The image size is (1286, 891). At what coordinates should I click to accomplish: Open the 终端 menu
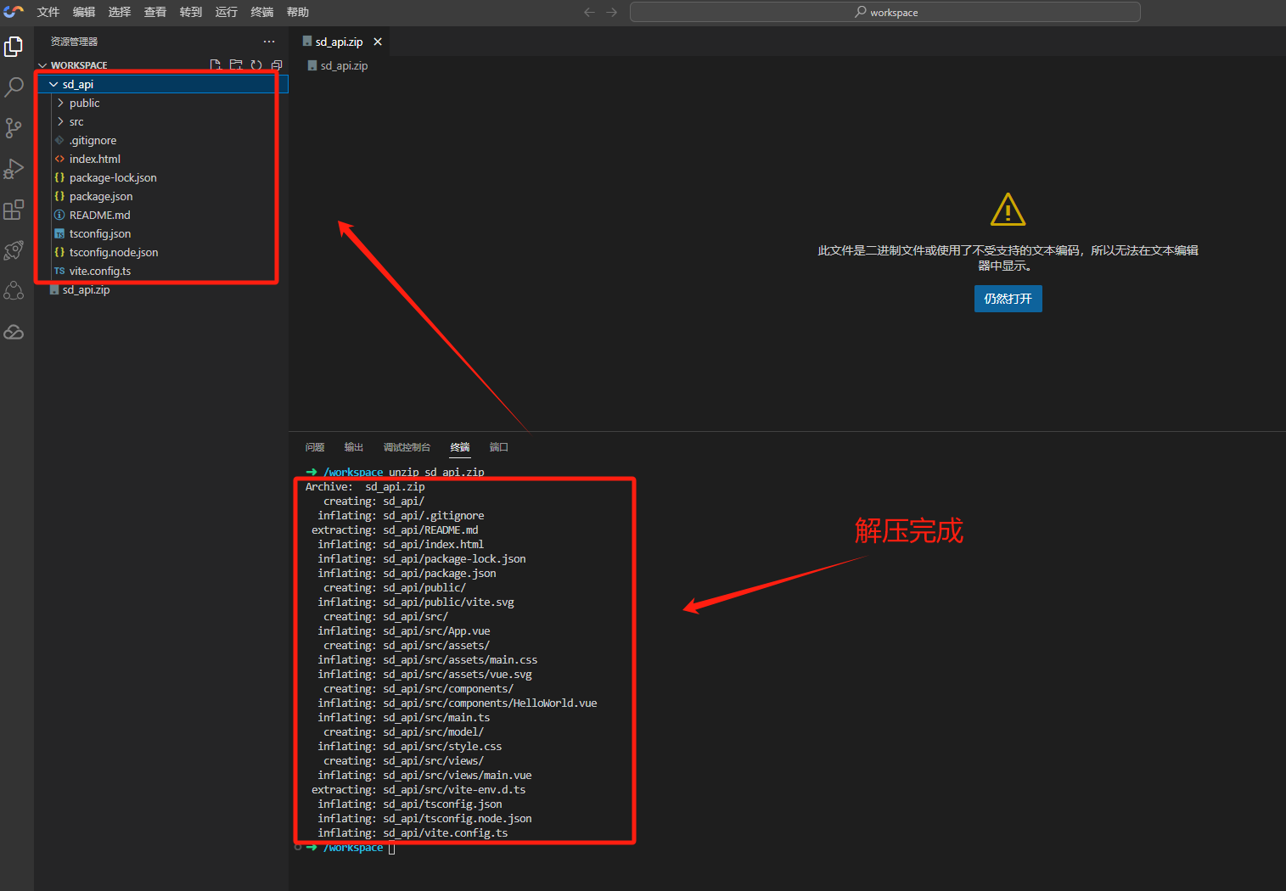262,12
